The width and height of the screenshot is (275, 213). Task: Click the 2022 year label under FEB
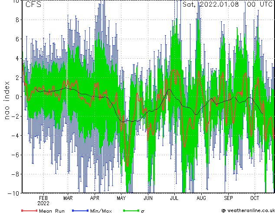pos(43,203)
